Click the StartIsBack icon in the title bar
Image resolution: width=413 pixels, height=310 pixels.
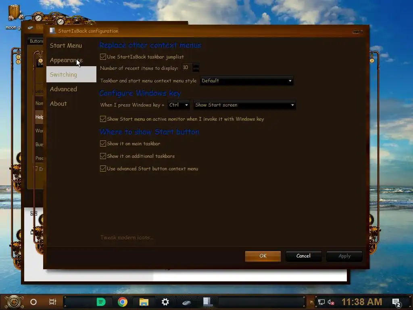pos(52,31)
